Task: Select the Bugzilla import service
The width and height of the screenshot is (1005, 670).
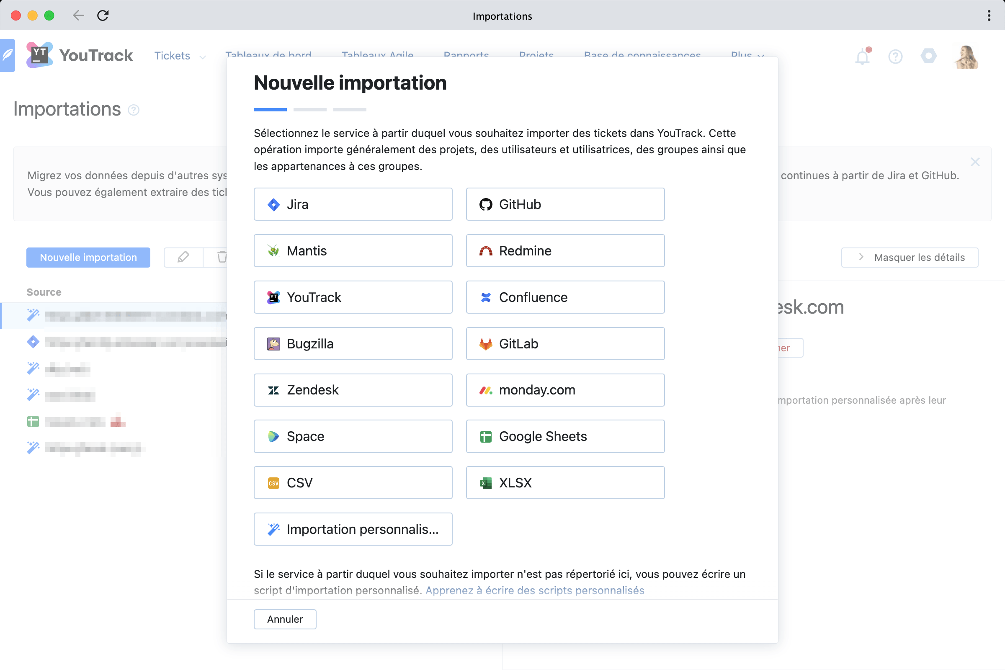Action: pyautogui.click(x=353, y=343)
